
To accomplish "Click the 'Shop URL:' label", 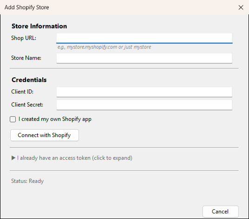I will click(24, 38).
